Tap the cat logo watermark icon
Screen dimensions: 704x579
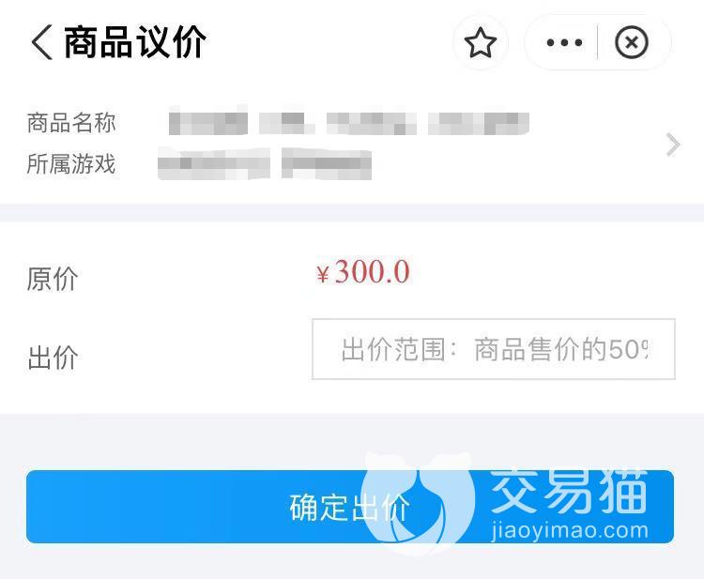(418, 502)
